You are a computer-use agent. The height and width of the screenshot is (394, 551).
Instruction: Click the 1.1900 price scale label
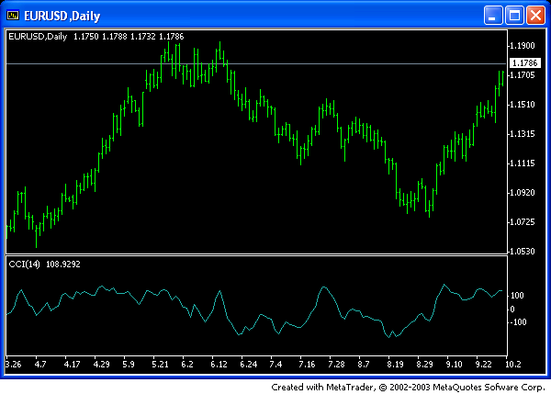point(523,46)
